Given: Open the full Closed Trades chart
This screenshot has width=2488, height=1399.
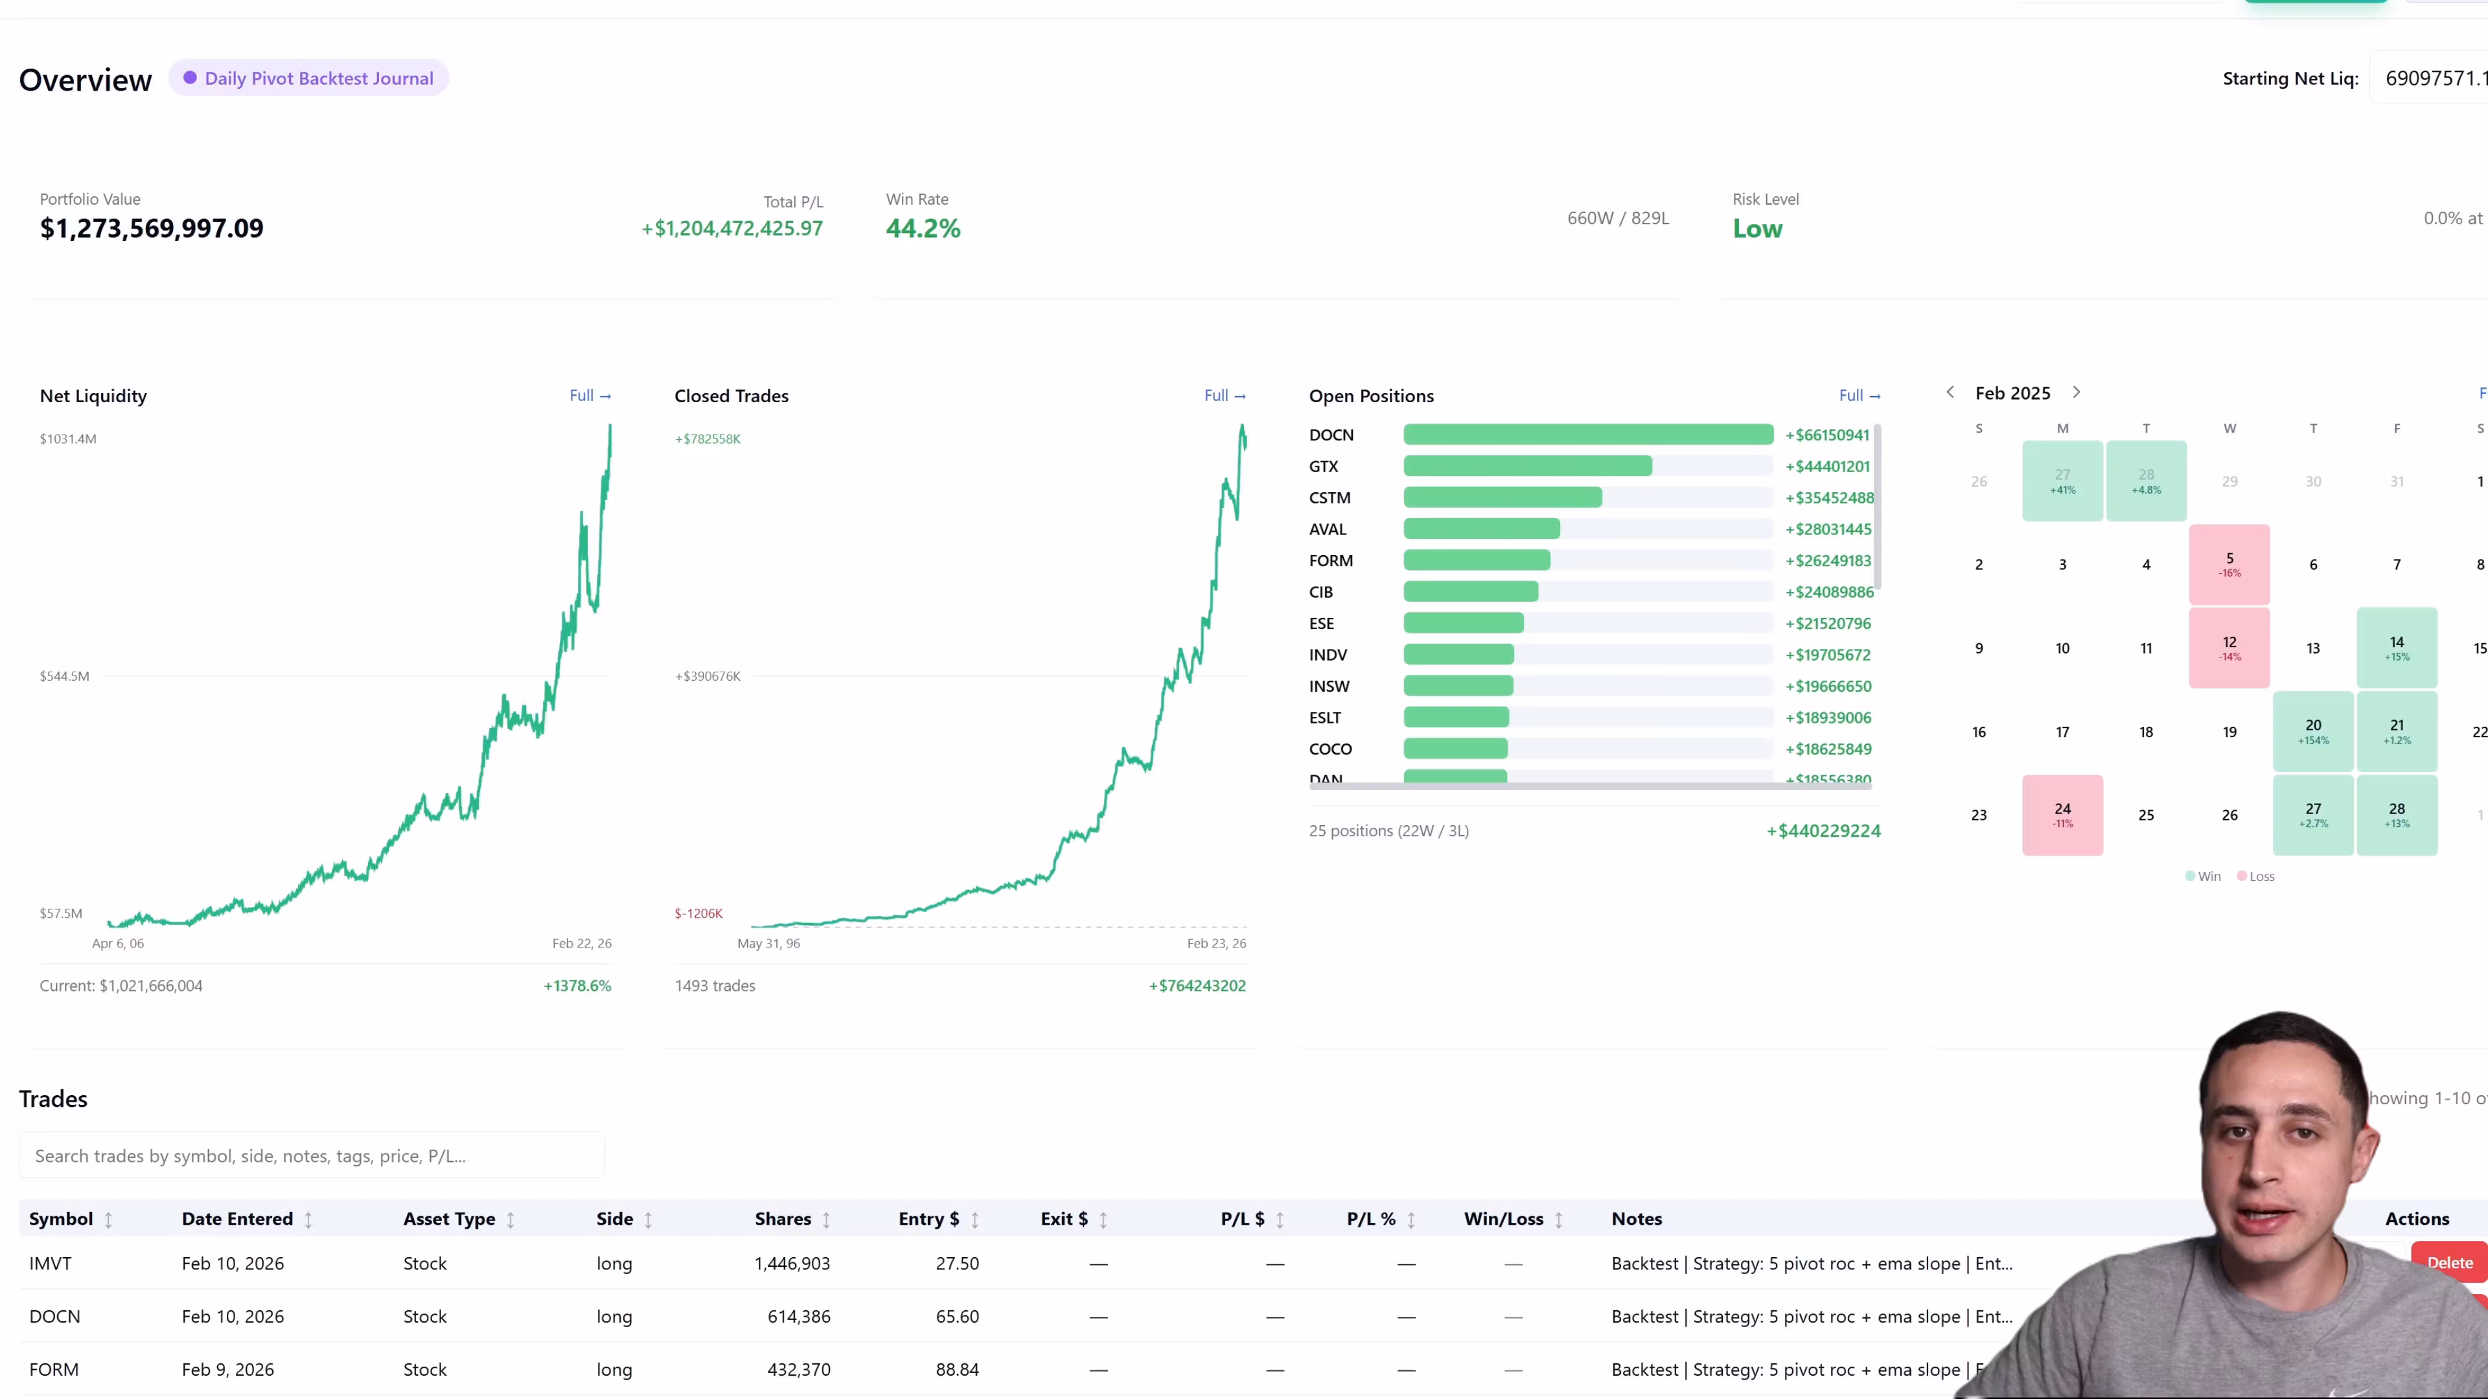Looking at the screenshot, I should pos(1225,395).
